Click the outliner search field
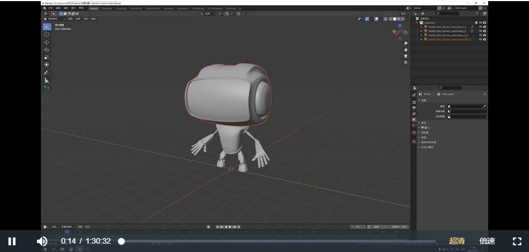Screen dimensions: 529x252 tap(447, 13)
